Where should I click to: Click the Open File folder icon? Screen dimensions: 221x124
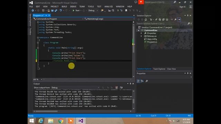tap(49, 11)
